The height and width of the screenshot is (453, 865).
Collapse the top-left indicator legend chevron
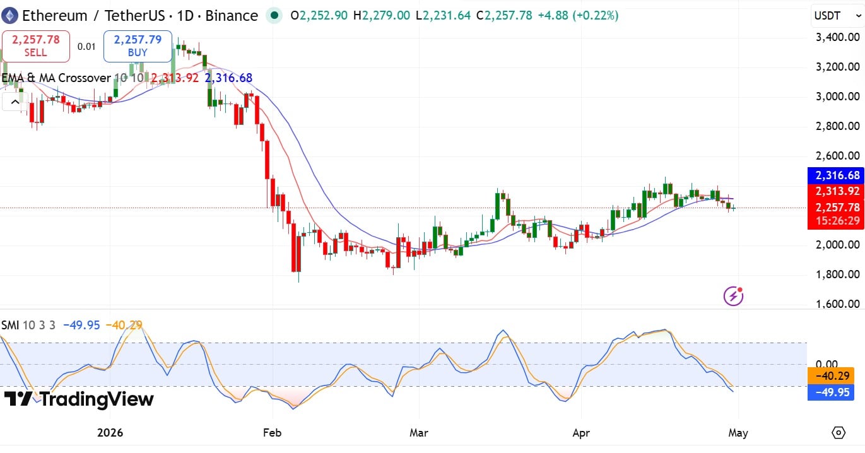coord(15,101)
